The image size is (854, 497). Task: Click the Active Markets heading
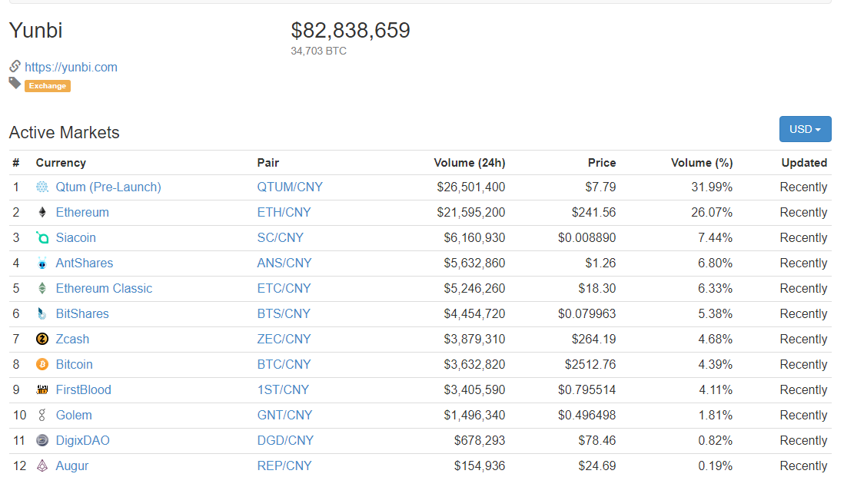65,132
